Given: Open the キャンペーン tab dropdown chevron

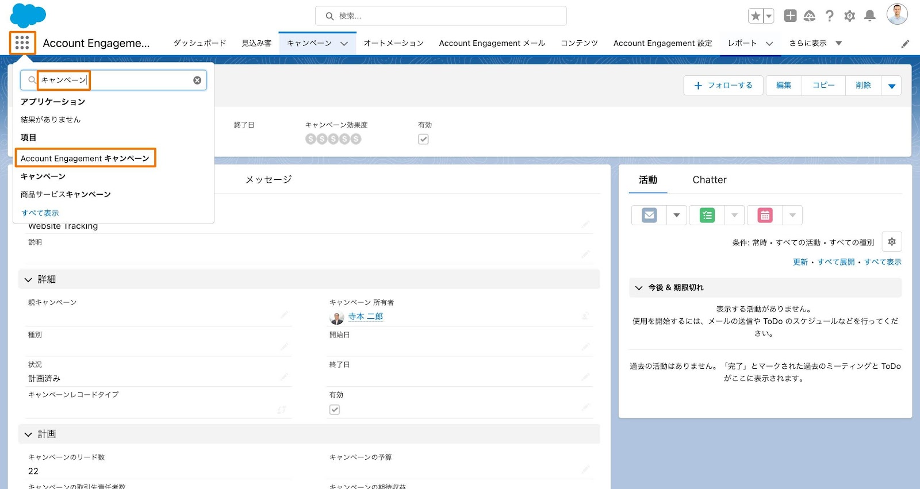Looking at the screenshot, I should coord(344,44).
